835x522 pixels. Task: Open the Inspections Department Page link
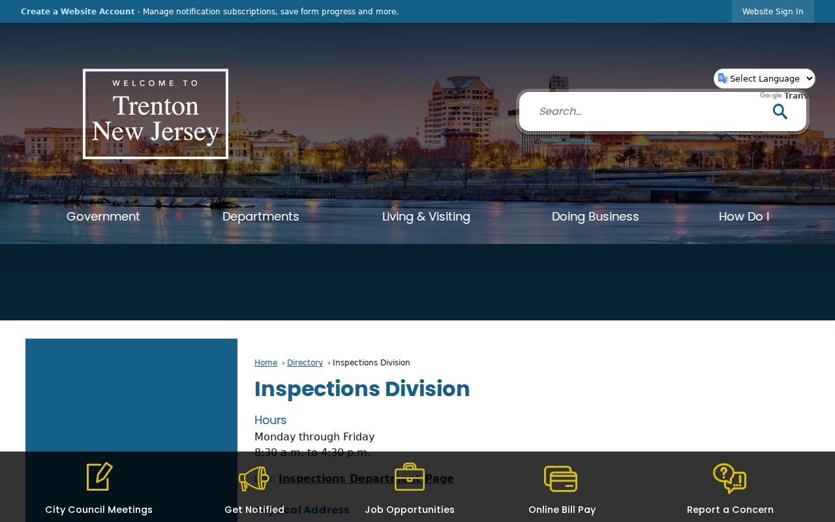(x=366, y=478)
